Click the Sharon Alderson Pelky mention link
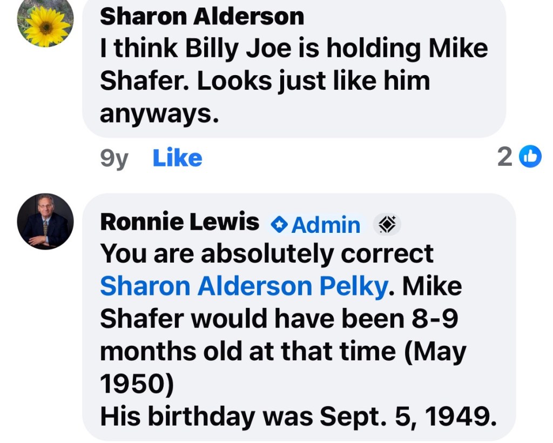This screenshot has height=443, width=553. pos(243,286)
